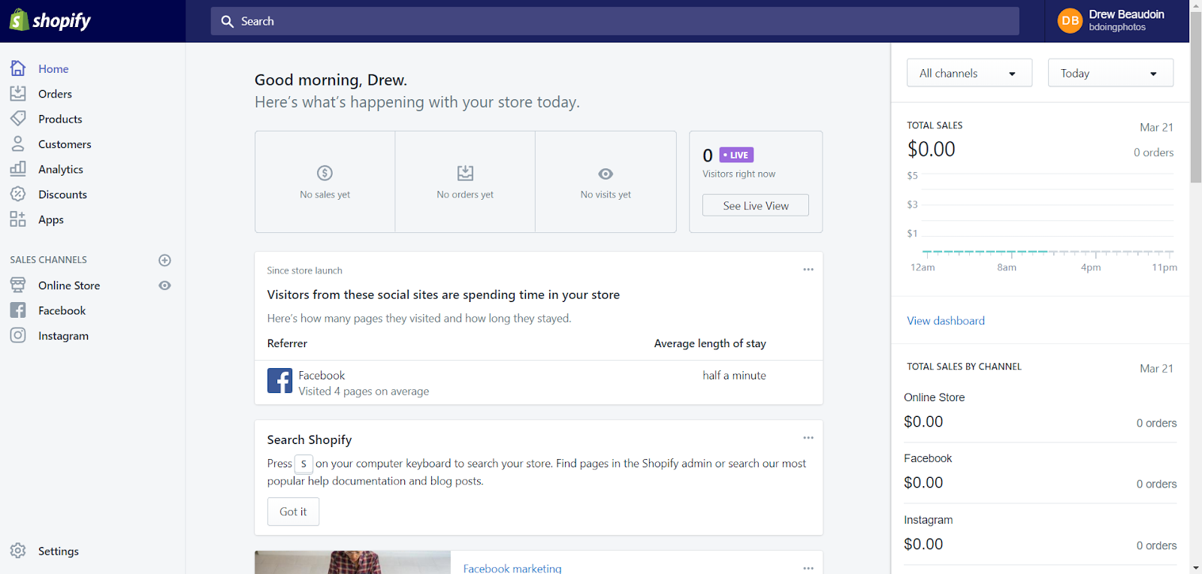The image size is (1202, 574).
Task: Select Facebook sales channel in sidebar
Action: click(62, 310)
